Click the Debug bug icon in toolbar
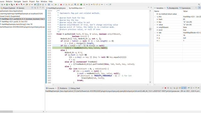Screen dimensions: 201x113 [x=2, y=4]
